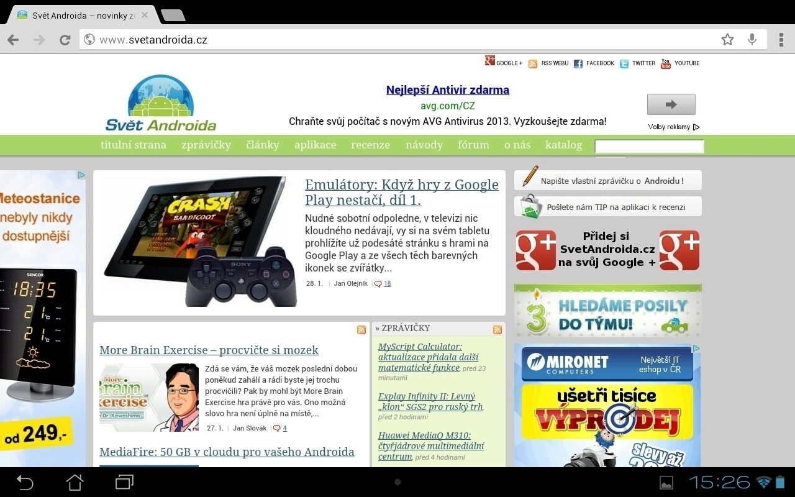
Task: Tap the battery status icon
Action: [x=780, y=482]
